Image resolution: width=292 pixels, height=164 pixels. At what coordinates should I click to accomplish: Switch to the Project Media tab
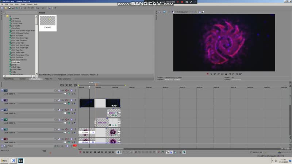[x=8, y=79]
